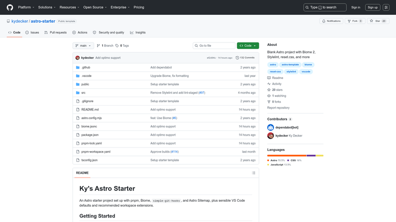Viewport: 396px width, 222px height.
Task: Click the header far-right menu icon button
Action: tap(386, 7)
